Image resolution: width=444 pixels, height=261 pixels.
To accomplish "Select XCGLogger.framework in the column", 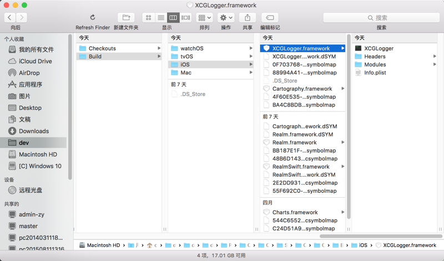I will (302, 48).
